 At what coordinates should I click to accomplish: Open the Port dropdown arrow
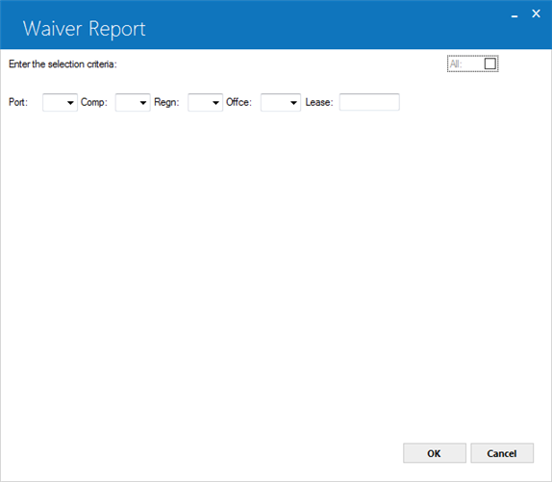click(x=70, y=102)
